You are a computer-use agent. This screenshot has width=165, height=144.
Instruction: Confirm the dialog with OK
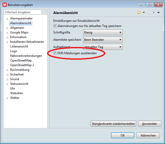[123, 135]
